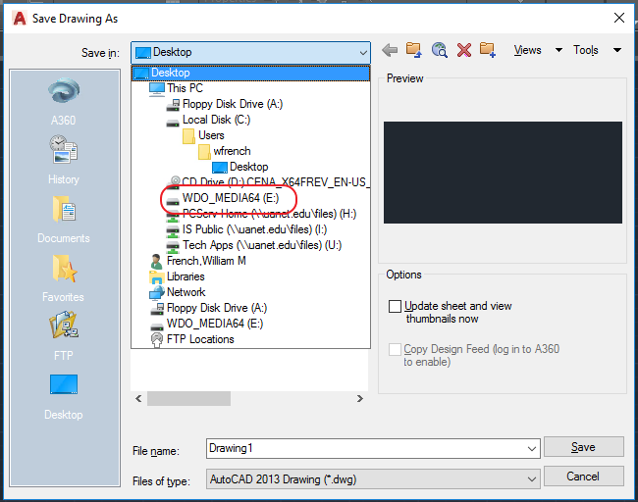
Task: Go up one folder level icon
Action: click(x=414, y=50)
